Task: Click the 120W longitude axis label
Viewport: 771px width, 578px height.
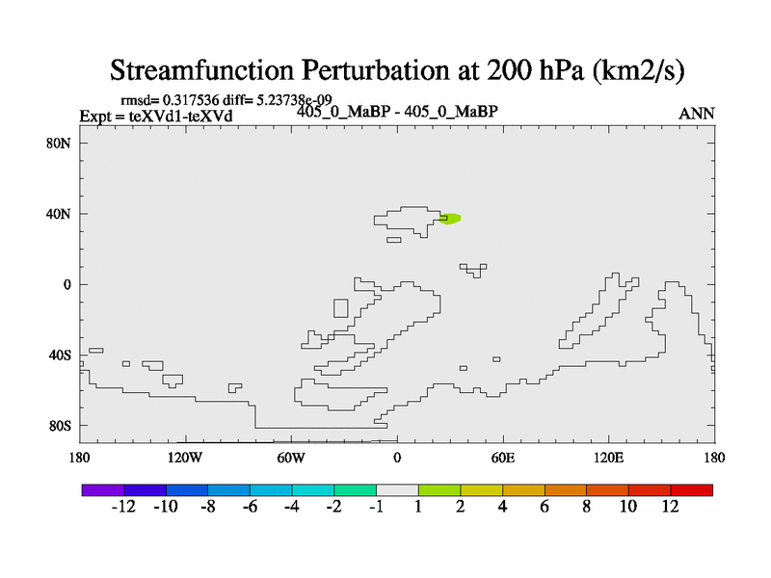Action: point(185,456)
